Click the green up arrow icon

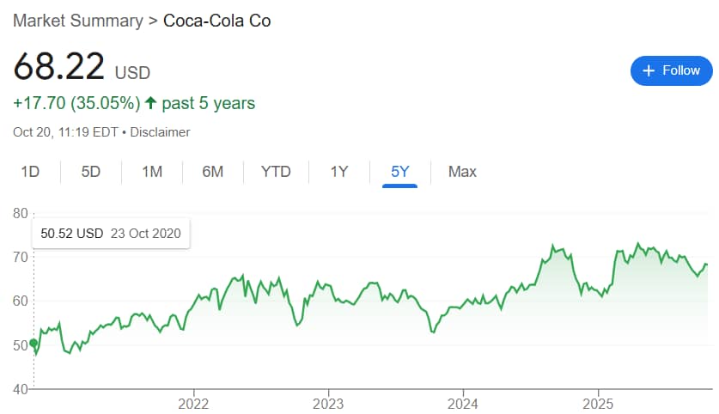click(151, 103)
